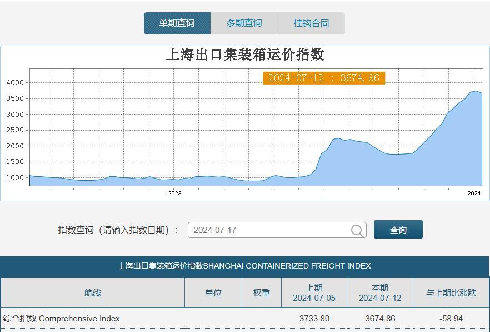Image resolution: width=490 pixels, height=332 pixels.
Task: Select the 单期查询 tab
Action: coord(178,23)
